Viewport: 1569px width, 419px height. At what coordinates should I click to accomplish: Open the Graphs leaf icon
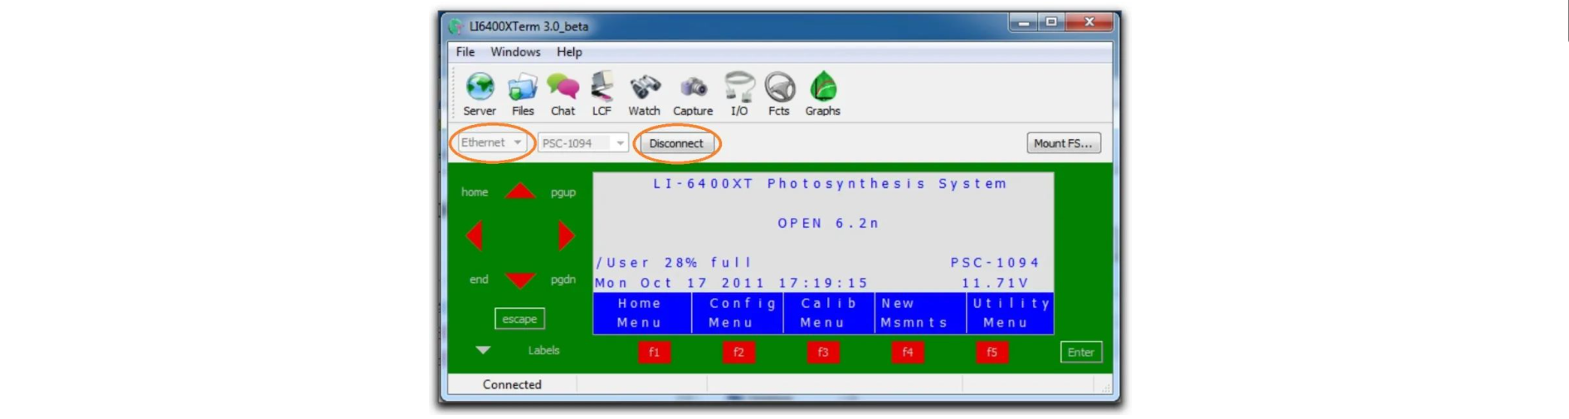coord(822,94)
